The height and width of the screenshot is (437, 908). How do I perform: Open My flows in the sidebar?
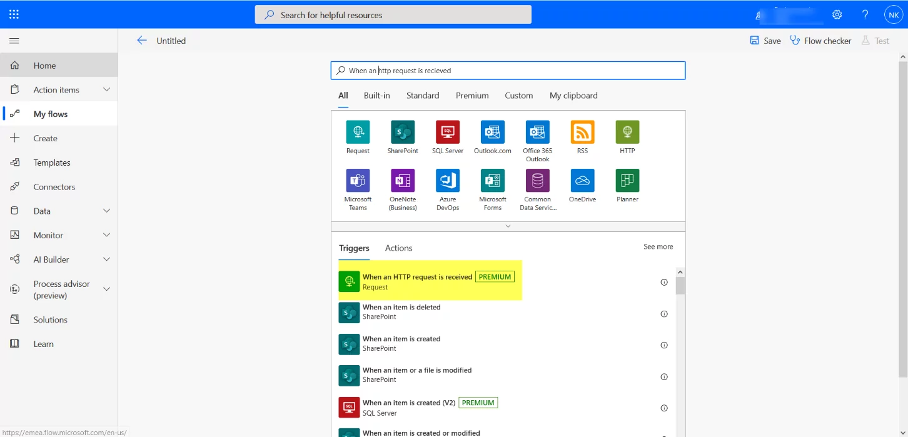pyautogui.click(x=59, y=114)
